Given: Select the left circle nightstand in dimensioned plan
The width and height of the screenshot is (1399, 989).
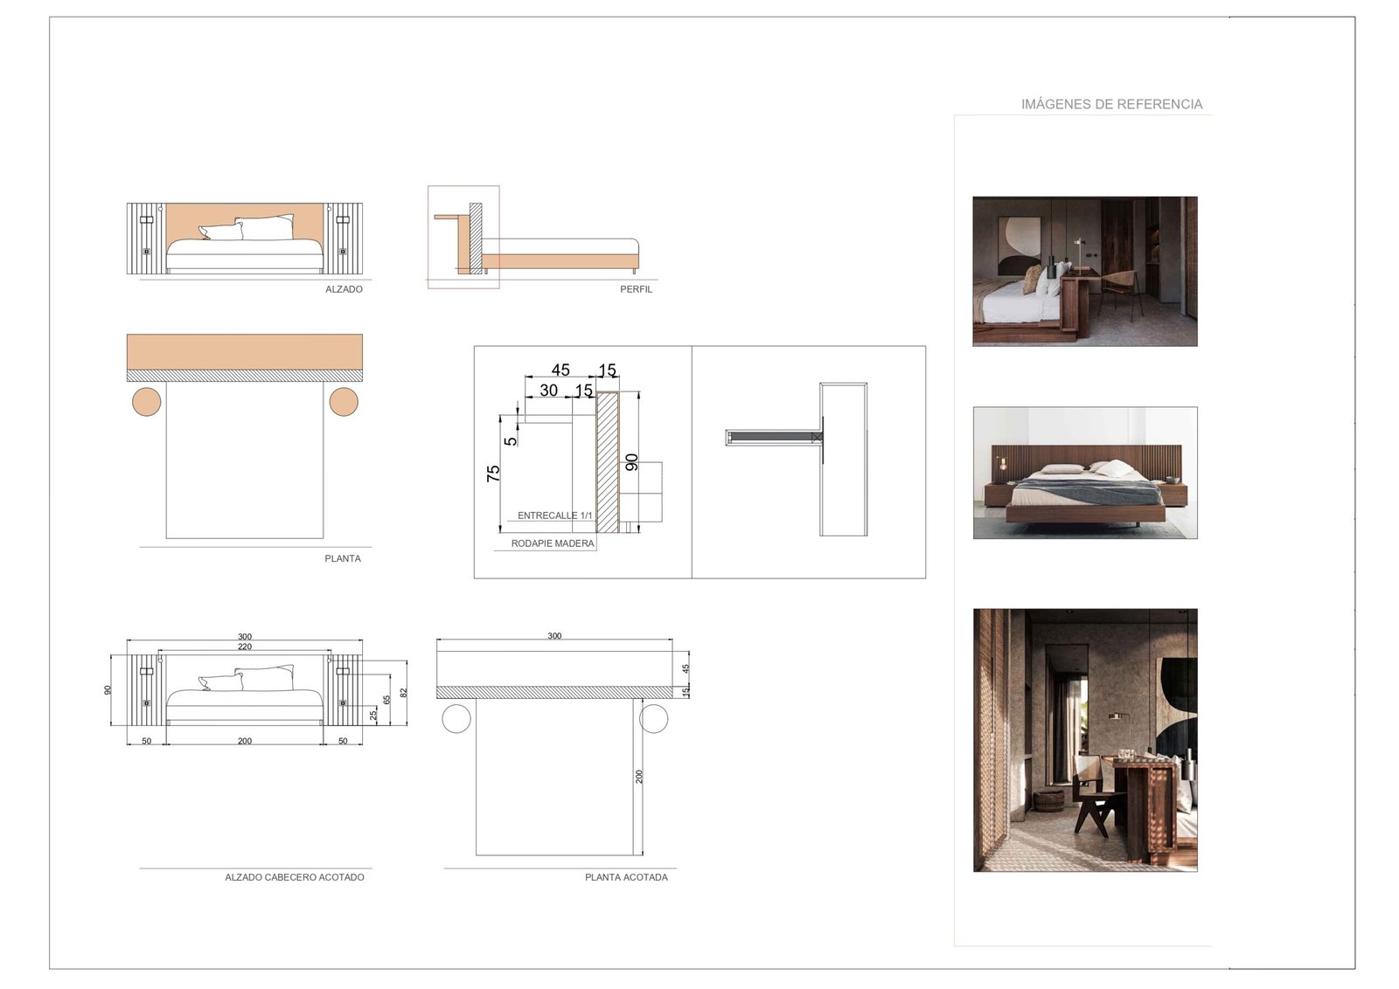Looking at the screenshot, I should pos(456,718).
